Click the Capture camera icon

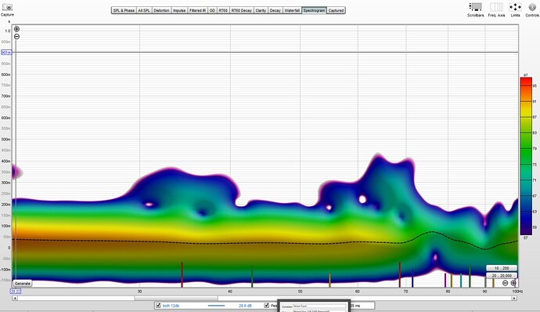(7, 7)
